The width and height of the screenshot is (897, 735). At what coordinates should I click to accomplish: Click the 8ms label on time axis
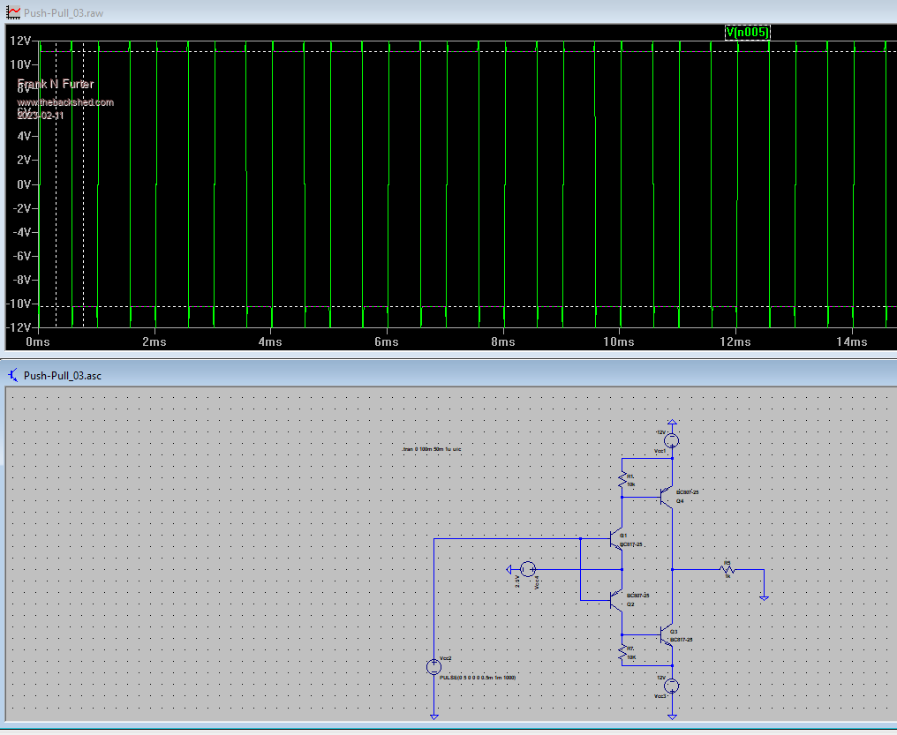point(502,341)
